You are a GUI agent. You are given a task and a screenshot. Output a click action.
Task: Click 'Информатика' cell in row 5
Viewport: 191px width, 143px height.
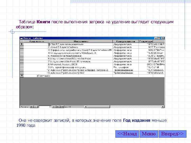click(125, 56)
